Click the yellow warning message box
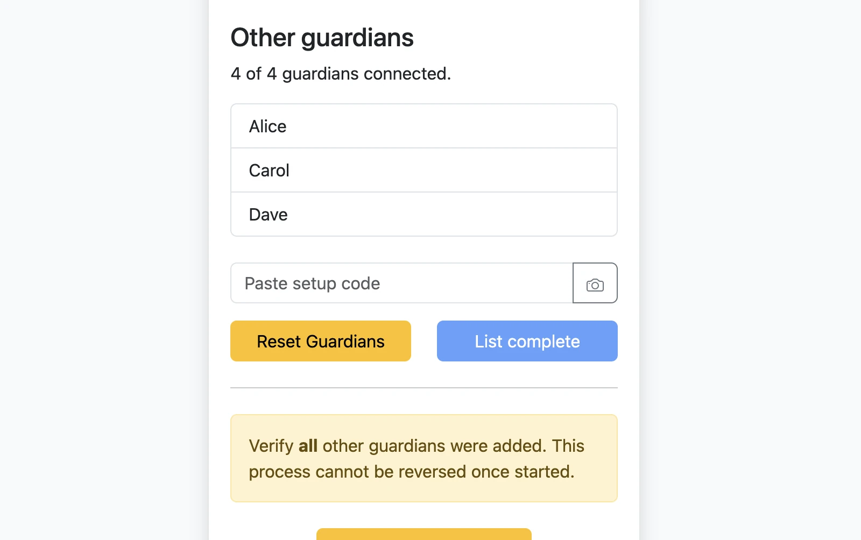The image size is (861, 540). click(x=424, y=458)
